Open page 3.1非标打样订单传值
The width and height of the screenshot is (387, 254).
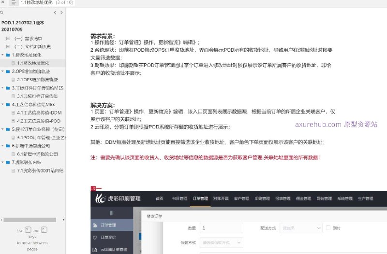(x=38, y=96)
